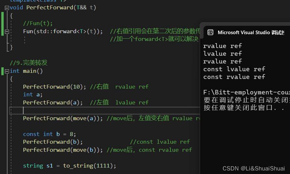Click the PerfectForward(move(a)) statement
290x174 pixels.
(x=63, y=118)
